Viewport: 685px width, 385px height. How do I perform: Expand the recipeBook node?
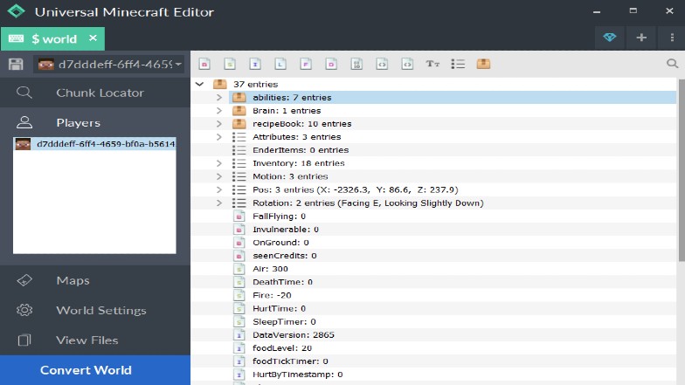(x=218, y=124)
